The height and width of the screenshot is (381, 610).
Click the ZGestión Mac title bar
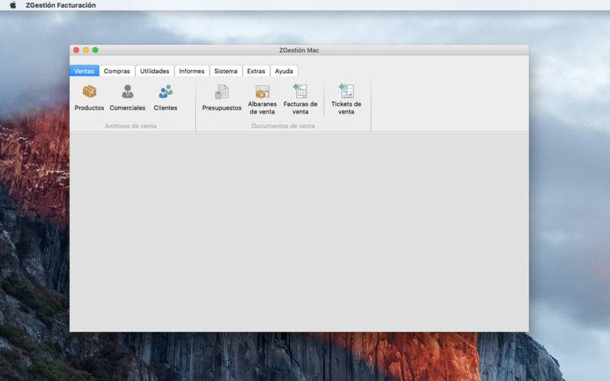click(x=299, y=50)
